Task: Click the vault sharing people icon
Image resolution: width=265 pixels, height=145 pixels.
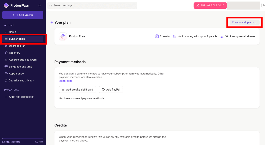Action: point(174,36)
